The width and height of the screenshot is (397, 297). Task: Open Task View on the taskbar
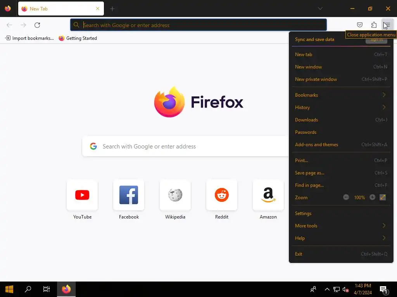[47, 289]
